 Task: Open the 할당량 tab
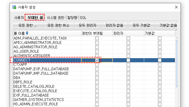[72, 18]
